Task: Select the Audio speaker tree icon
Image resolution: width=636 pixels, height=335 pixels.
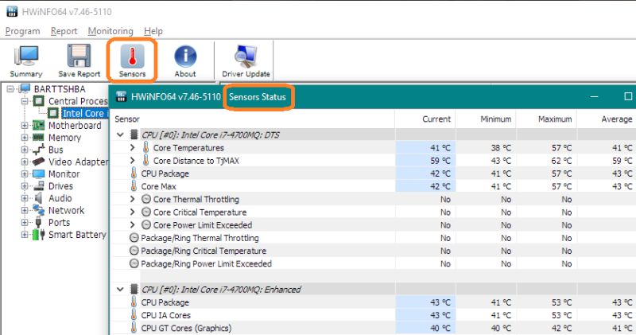Action: point(38,198)
